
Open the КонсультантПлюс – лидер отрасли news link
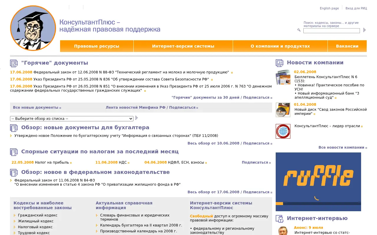tap(327, 126)
